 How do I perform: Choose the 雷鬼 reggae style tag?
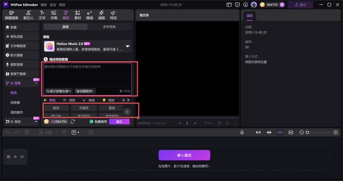point(112,108)
